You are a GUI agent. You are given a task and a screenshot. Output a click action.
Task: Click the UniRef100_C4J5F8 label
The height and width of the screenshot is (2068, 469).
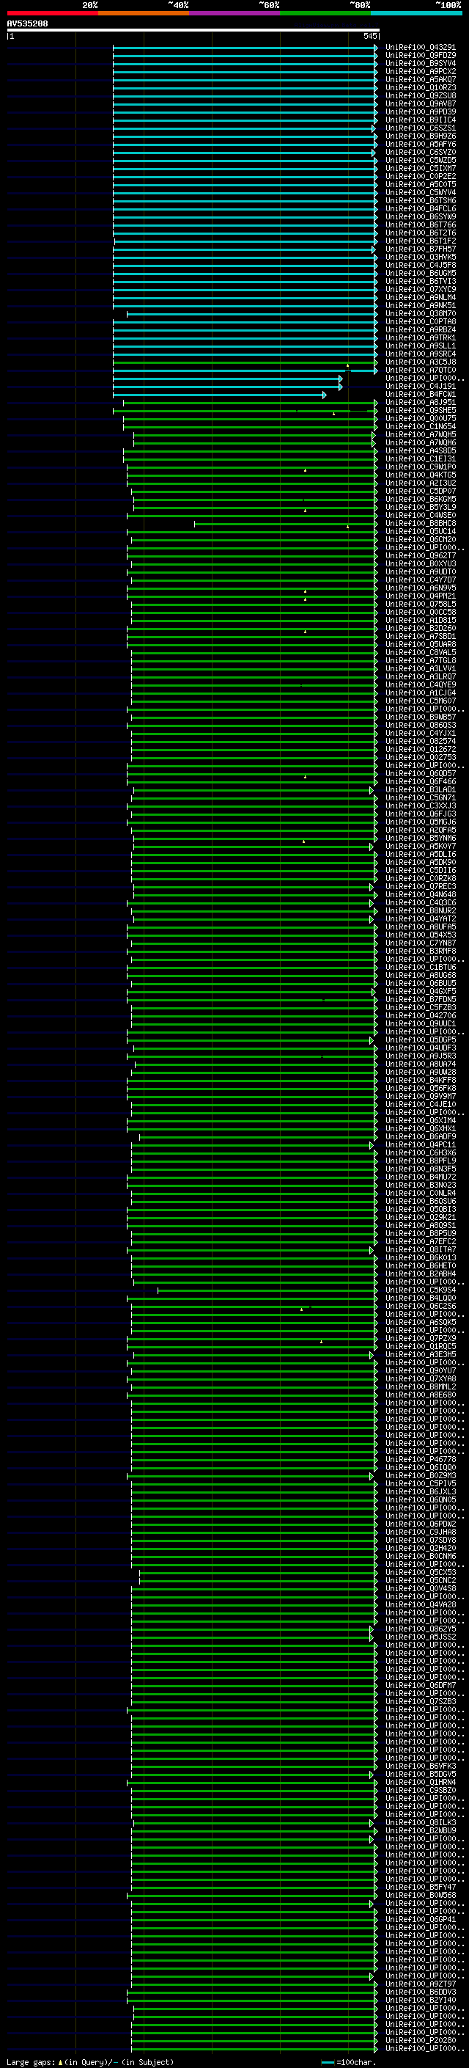tap(420, 265)
